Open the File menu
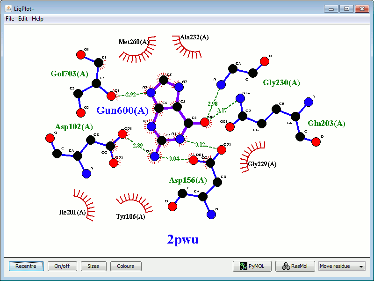374x281 pixels. coord(10,19)
